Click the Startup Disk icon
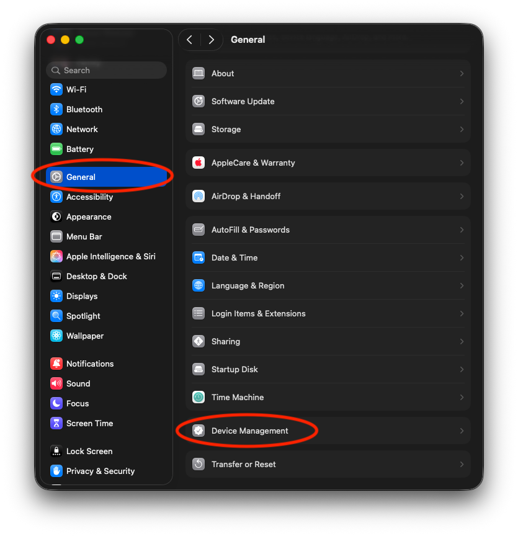This screenshot has width=518, height=536. (x=199, y=369)
